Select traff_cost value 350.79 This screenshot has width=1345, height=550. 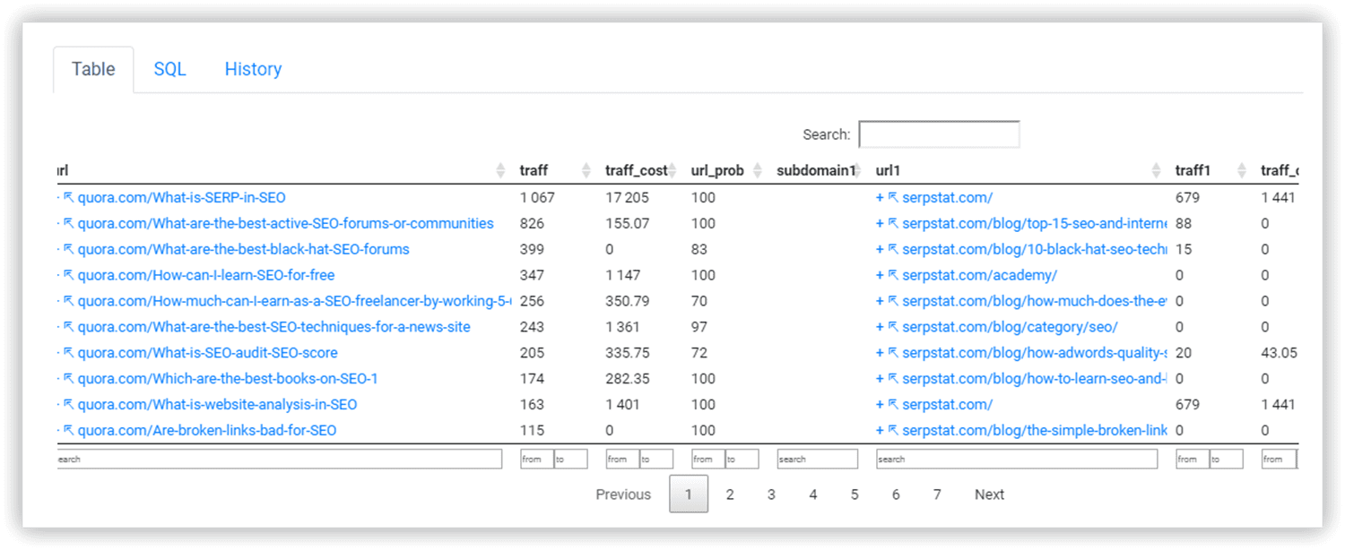tap(628, 302)
